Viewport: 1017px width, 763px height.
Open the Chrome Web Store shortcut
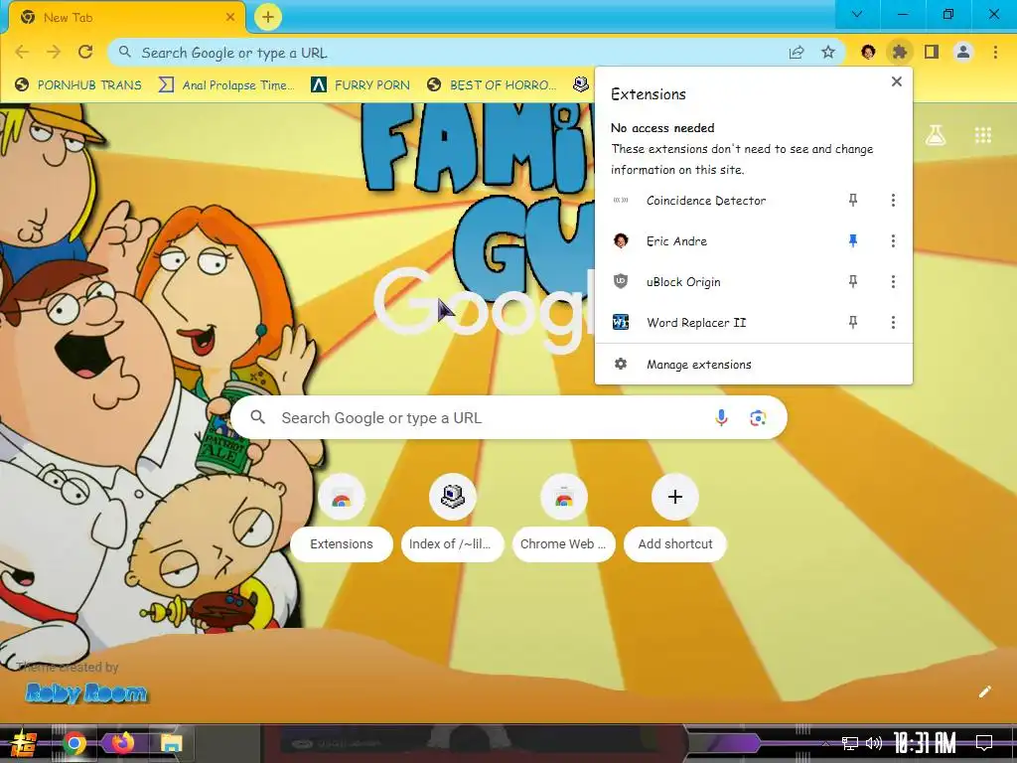click(x=564, y=518)
